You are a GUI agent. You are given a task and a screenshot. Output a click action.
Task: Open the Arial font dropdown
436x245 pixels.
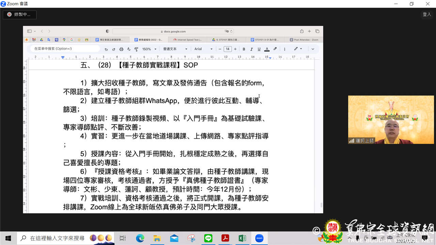tap(203, 49)
